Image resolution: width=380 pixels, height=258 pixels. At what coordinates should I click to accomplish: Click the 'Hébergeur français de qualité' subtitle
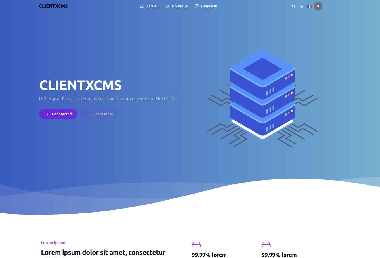107,98
